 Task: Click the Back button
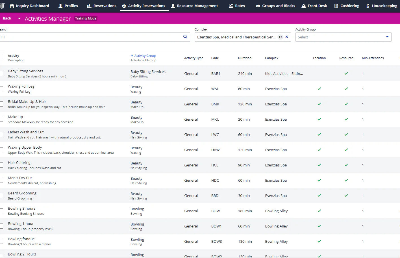pos(7,18)
